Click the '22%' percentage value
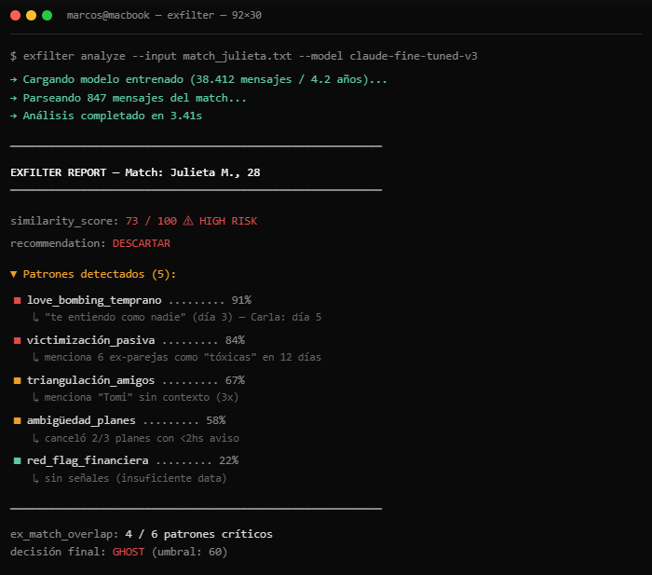The image size is (652, 575). pos(229,460)
